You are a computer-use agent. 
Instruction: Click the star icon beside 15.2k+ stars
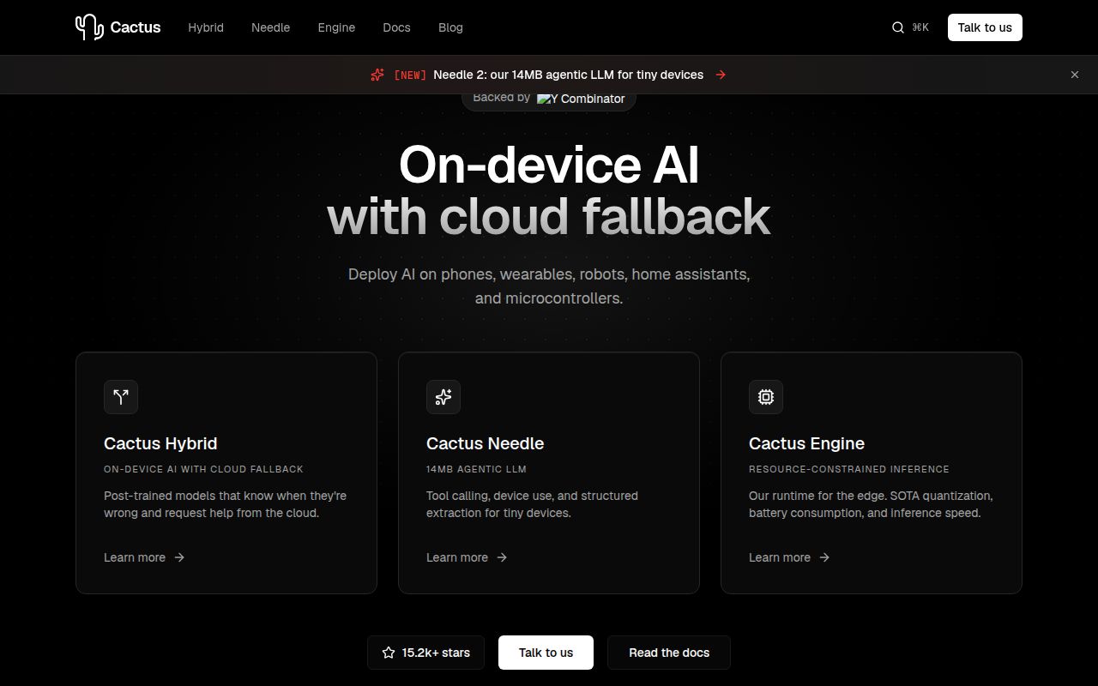[x=389, y=653]
